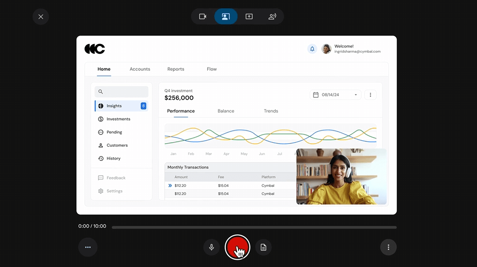477x267 pixels.
Task: Click the Investments dollar icon
Action: (101, 119)
